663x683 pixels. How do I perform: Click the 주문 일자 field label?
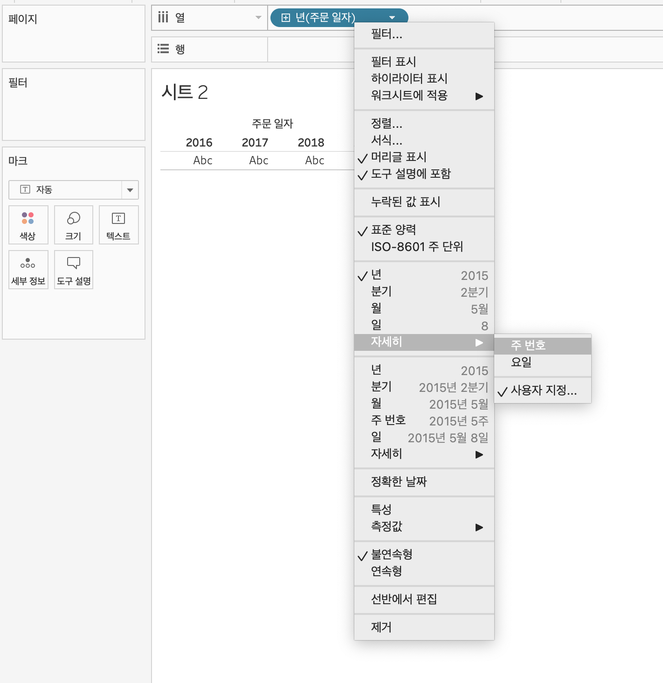tap(273, 124)
